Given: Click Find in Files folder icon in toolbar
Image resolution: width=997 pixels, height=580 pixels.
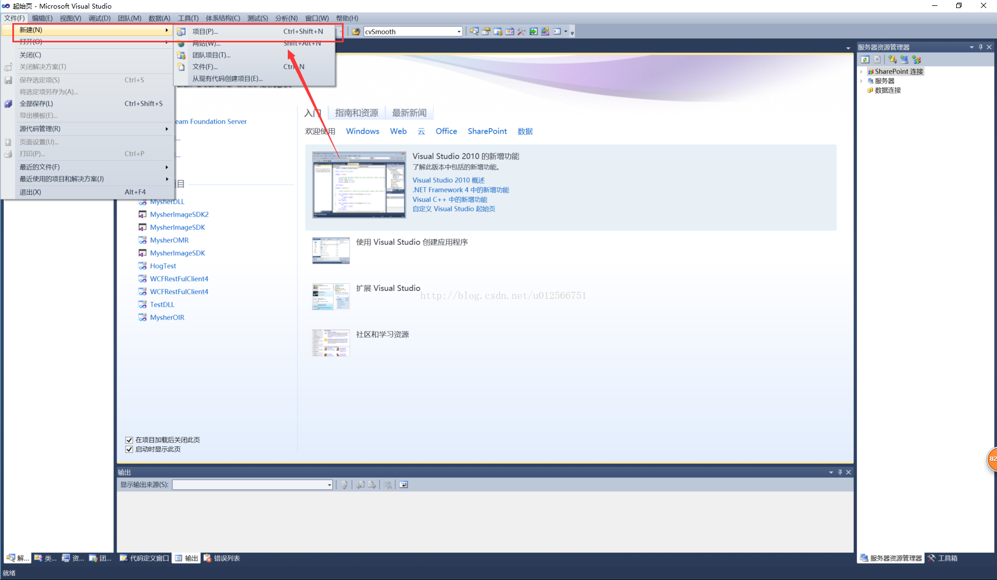Looking at the screenshot, I should tap(356, 32).
